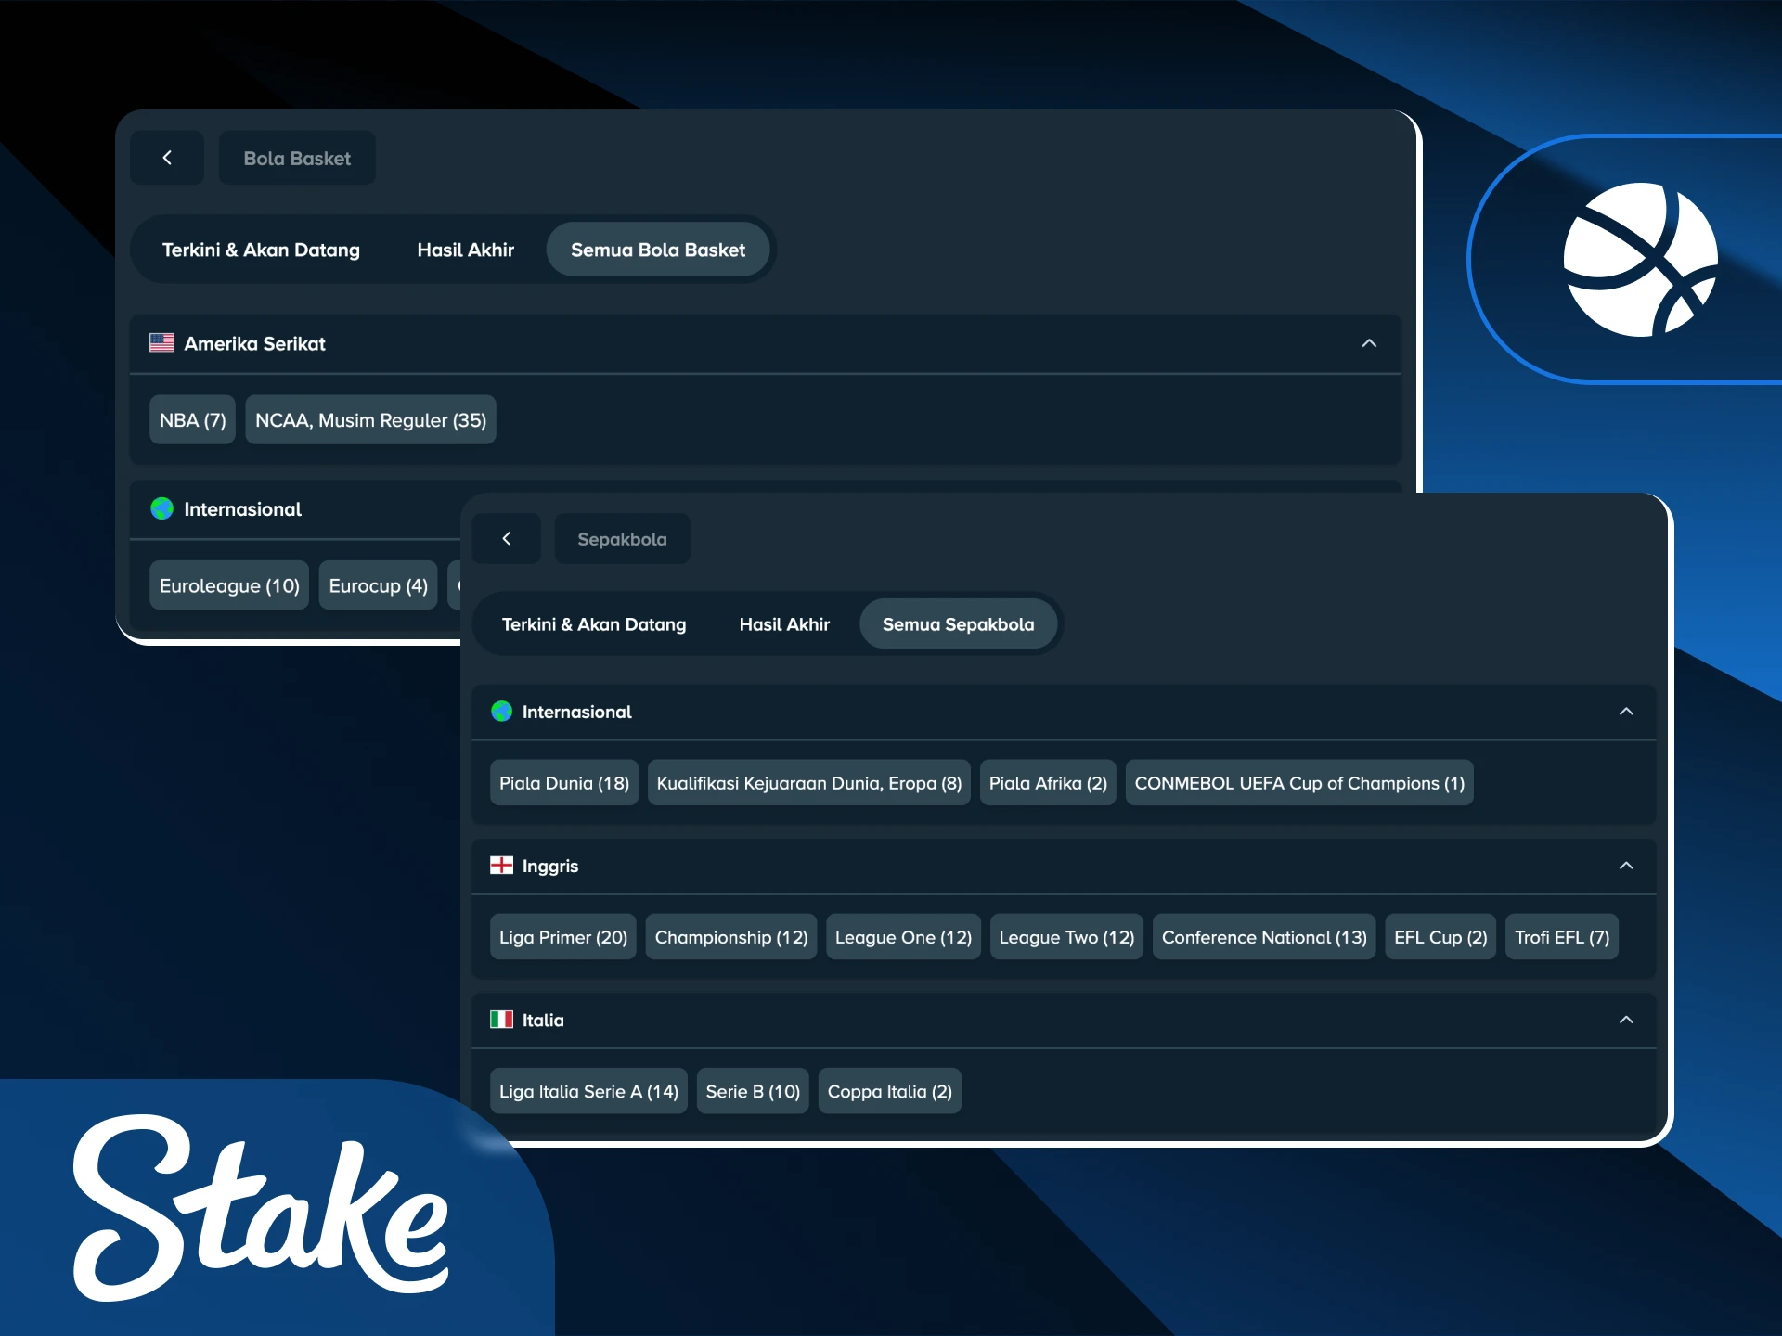Select Terkini & Akan Datang basketball tab
The width and height of the screenshot is (1782, 1336).
click(261, 250)
